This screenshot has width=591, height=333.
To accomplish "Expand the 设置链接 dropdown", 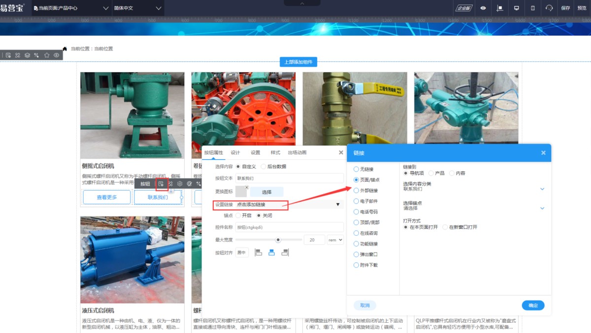I will pyautogui.click(x=338, y=204).
